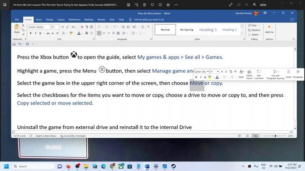Click the Undo arrow in quick access toolbar
This screenshot has width=305, height=171.
click(x=20, y=44)
